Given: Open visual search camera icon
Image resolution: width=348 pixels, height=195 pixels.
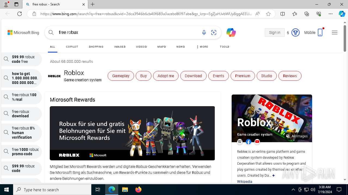Looking at the screenshot, I should [214, 32].
